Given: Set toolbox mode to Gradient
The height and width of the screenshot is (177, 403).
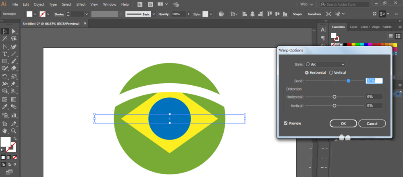Looking at the screenshot, I should 9,157.
